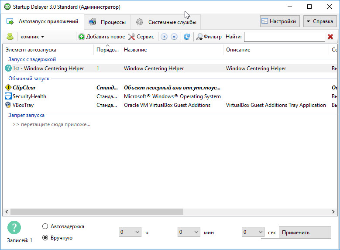Click the Сервис button label
This screenshot has height=250, width=340.
(145, 37)
